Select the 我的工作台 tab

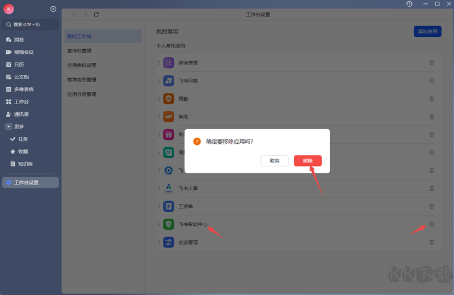point(103,36)
